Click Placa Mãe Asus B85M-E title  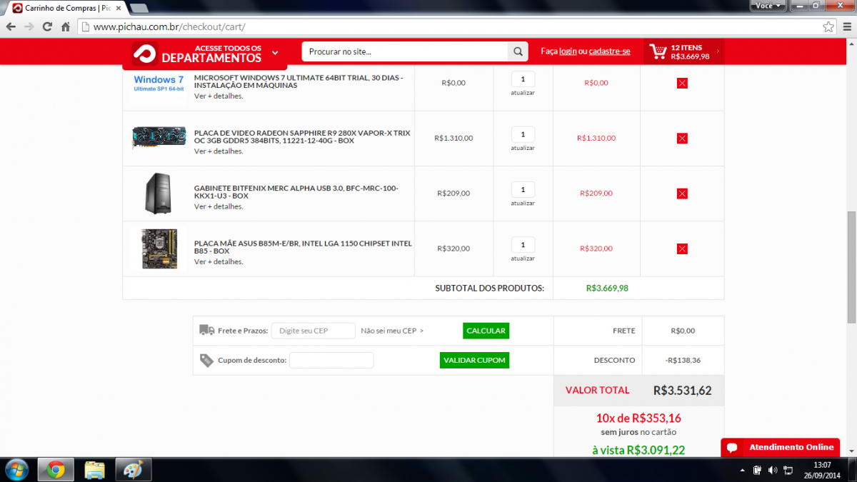(x=303, y=247)
